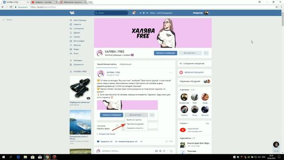Viewport: 284px width, 160px height.
Task: Open member Максим's avatar
Action: coord(205,109)
